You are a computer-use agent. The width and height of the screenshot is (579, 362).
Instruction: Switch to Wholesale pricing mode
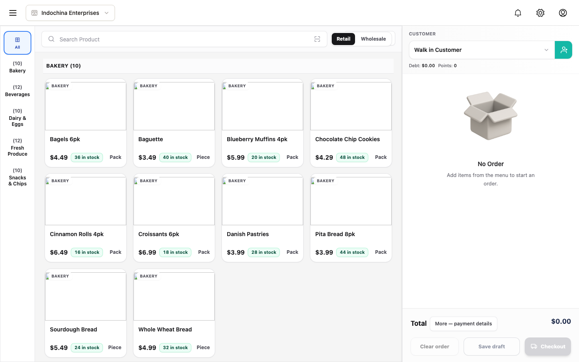click(373, 39)
